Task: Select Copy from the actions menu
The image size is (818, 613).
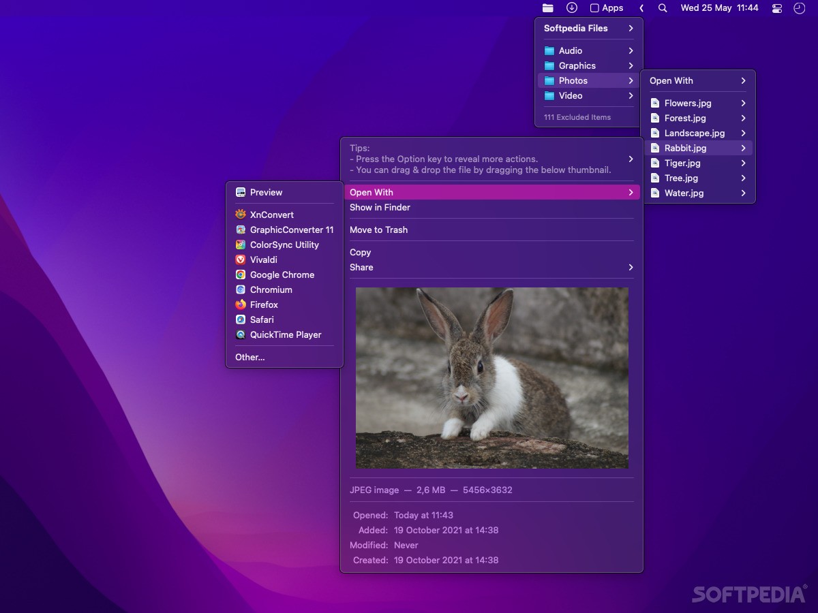Action: pos(360,252)
